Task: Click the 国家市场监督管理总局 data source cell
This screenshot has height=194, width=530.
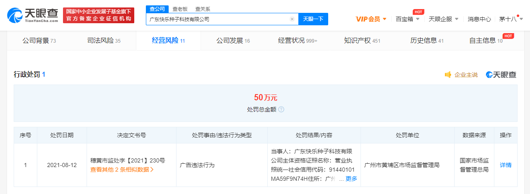Action: [x=474, y=165]
